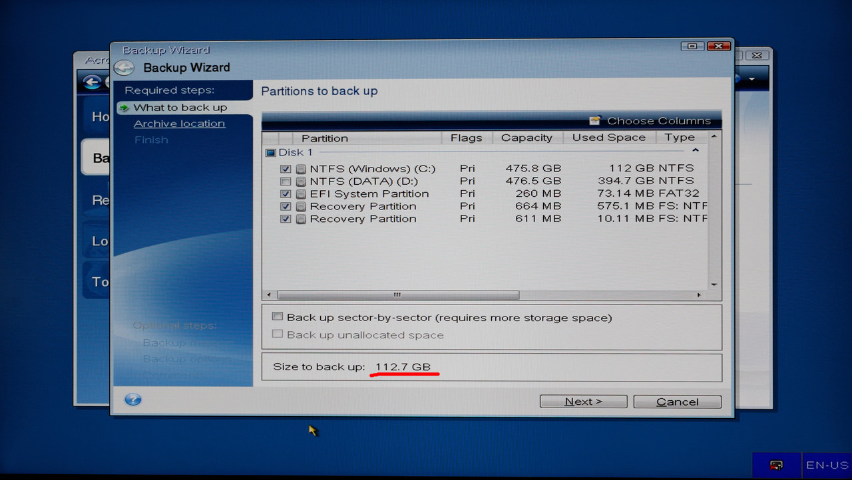Click the Choose Columns icon
This screenshot has height=480, width=852.
595,120
